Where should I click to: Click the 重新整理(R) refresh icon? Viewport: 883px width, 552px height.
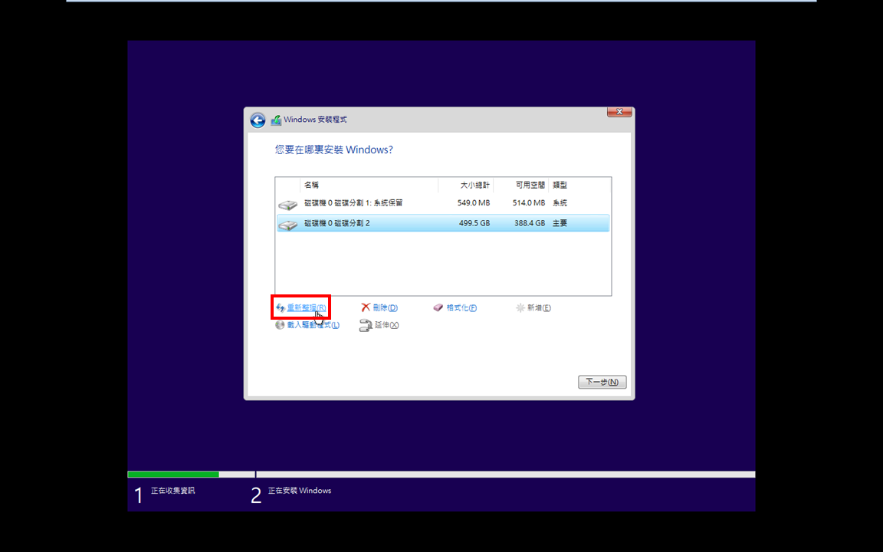(281, 308)
